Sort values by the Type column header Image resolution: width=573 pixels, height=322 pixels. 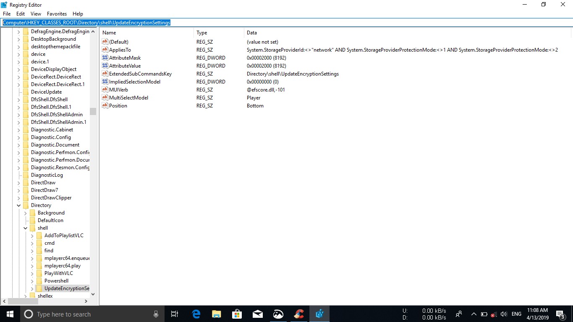[x=219, y=33]
